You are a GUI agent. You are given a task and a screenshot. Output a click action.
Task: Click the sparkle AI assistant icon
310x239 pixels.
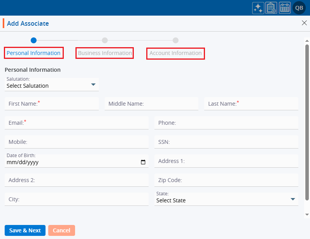pyautogui.click(x=258, y=8)
